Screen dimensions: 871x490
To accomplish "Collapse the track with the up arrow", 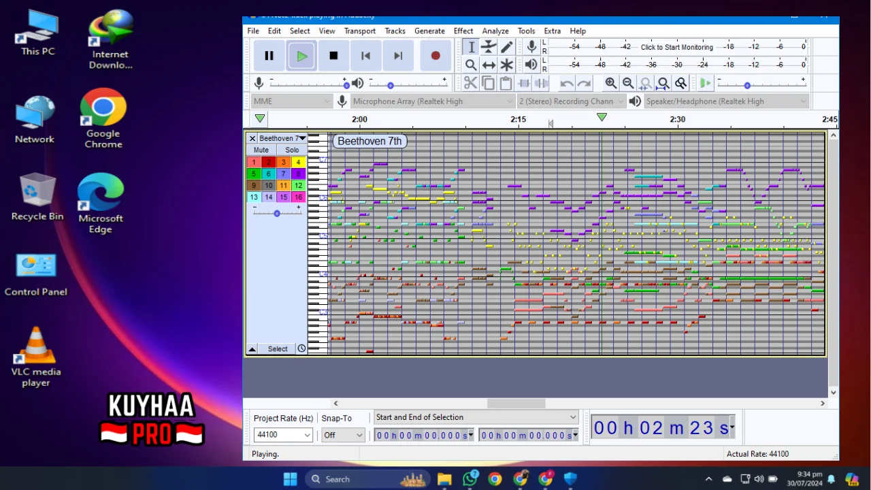I will 252,348.
